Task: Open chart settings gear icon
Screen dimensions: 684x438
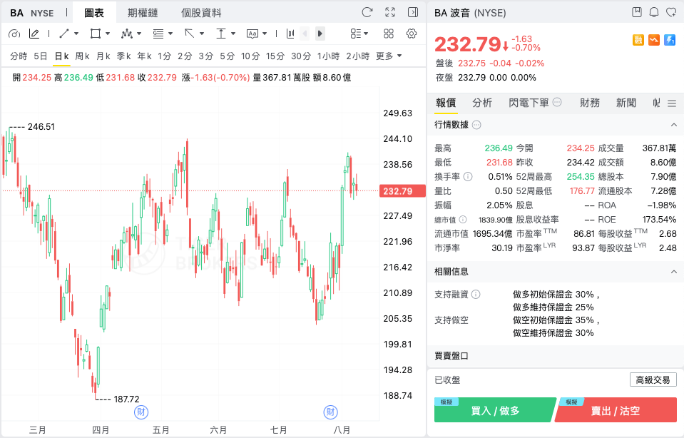Action: [412, 34]
